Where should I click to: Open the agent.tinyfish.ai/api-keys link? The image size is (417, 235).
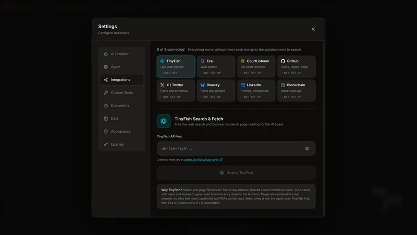tap(201, 160)
